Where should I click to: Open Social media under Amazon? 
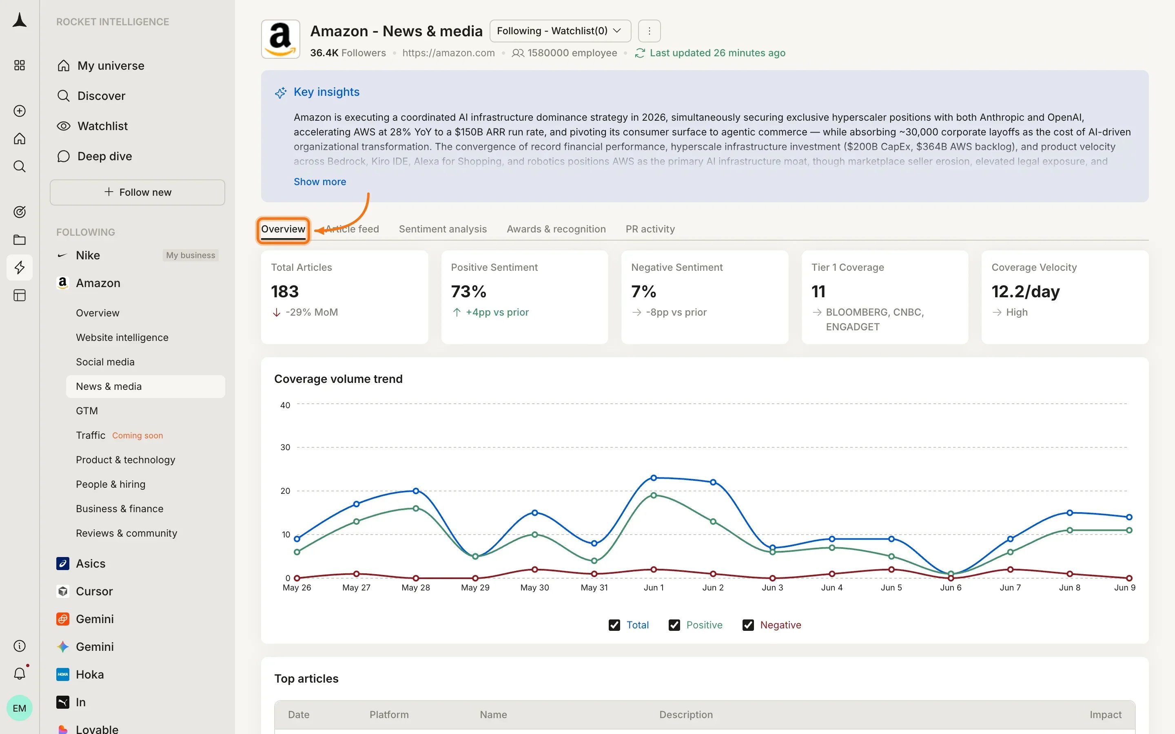[x=105, y=362]
